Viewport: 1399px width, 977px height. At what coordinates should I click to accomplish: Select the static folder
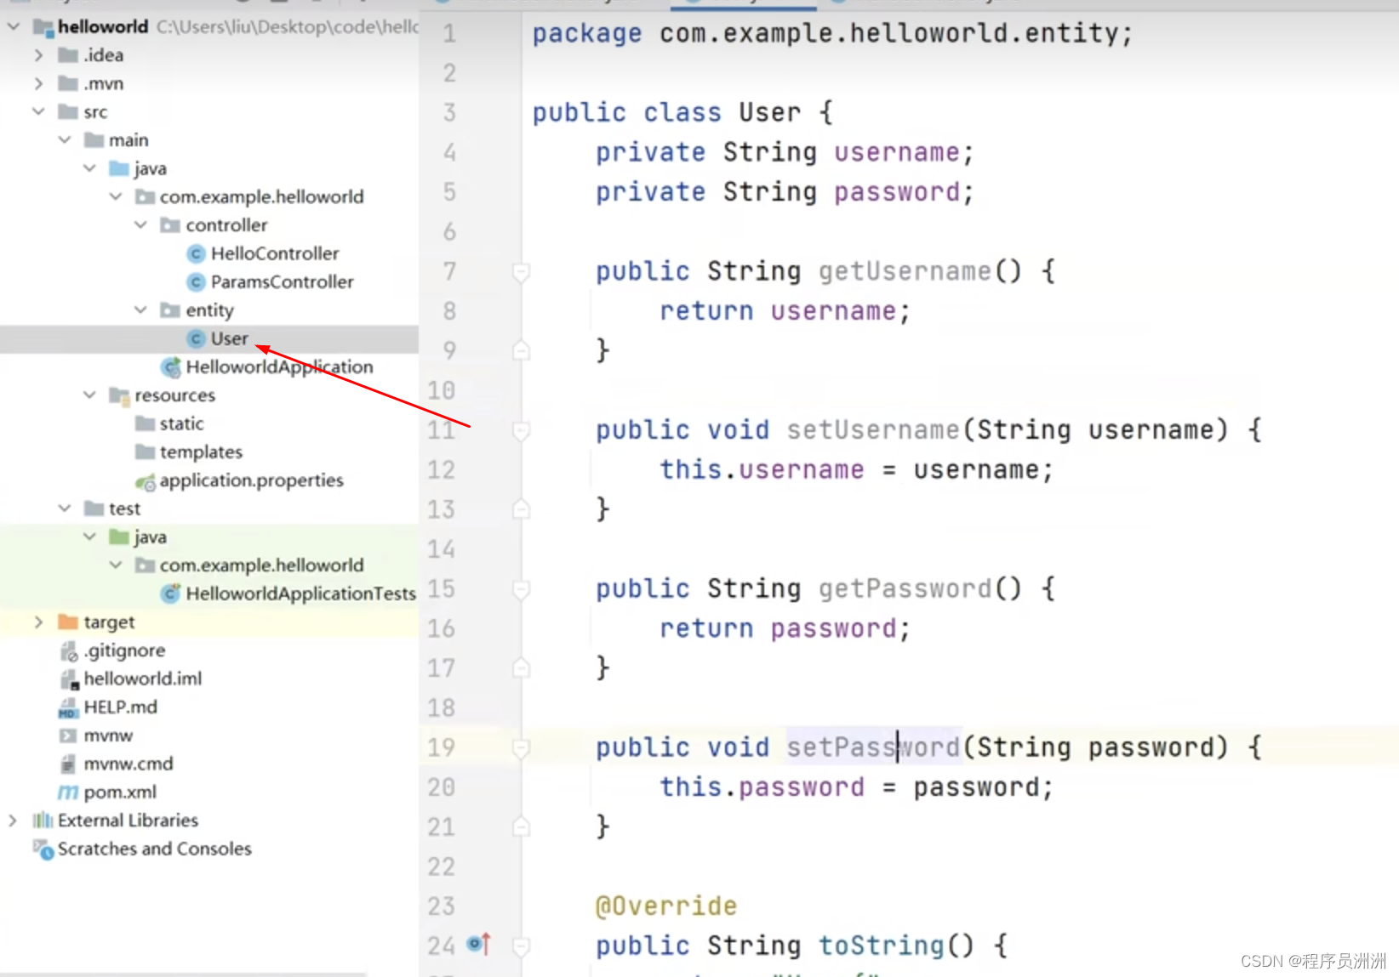click(181, 423)
